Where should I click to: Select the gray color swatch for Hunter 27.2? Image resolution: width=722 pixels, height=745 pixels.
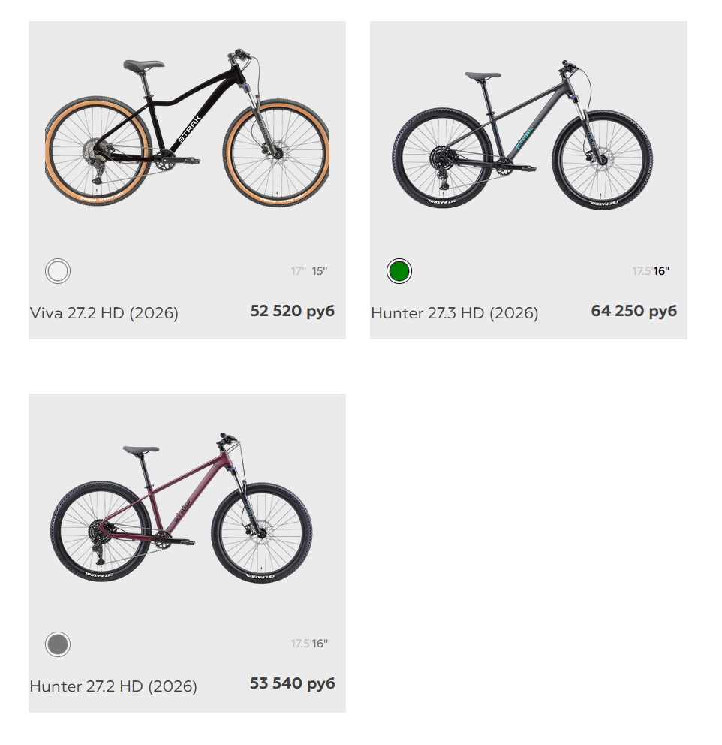click(58, 644)
